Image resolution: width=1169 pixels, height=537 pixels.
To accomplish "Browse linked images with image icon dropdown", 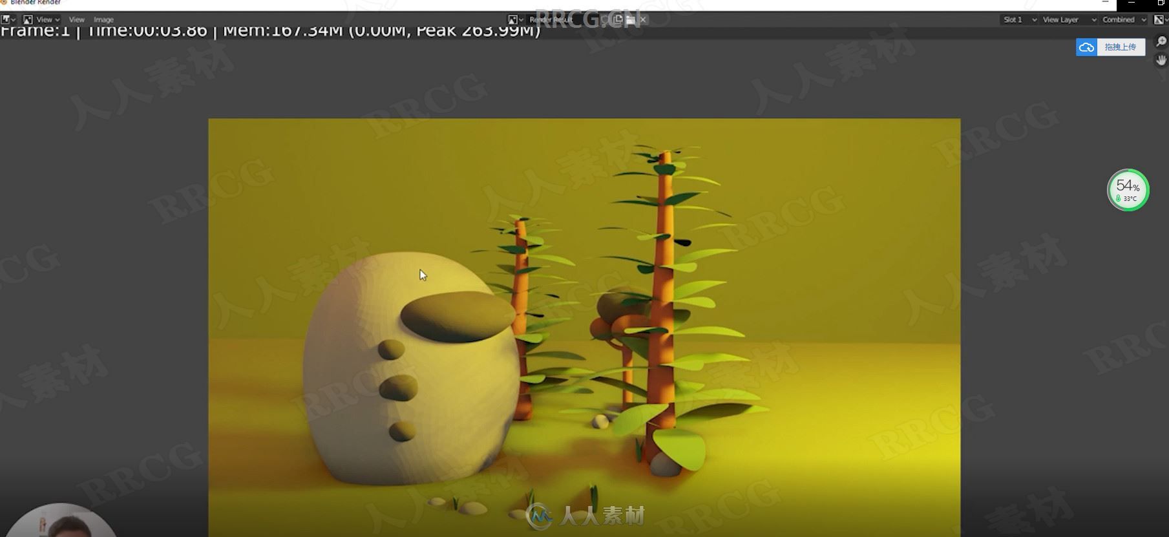I will (x=515, y=19).
